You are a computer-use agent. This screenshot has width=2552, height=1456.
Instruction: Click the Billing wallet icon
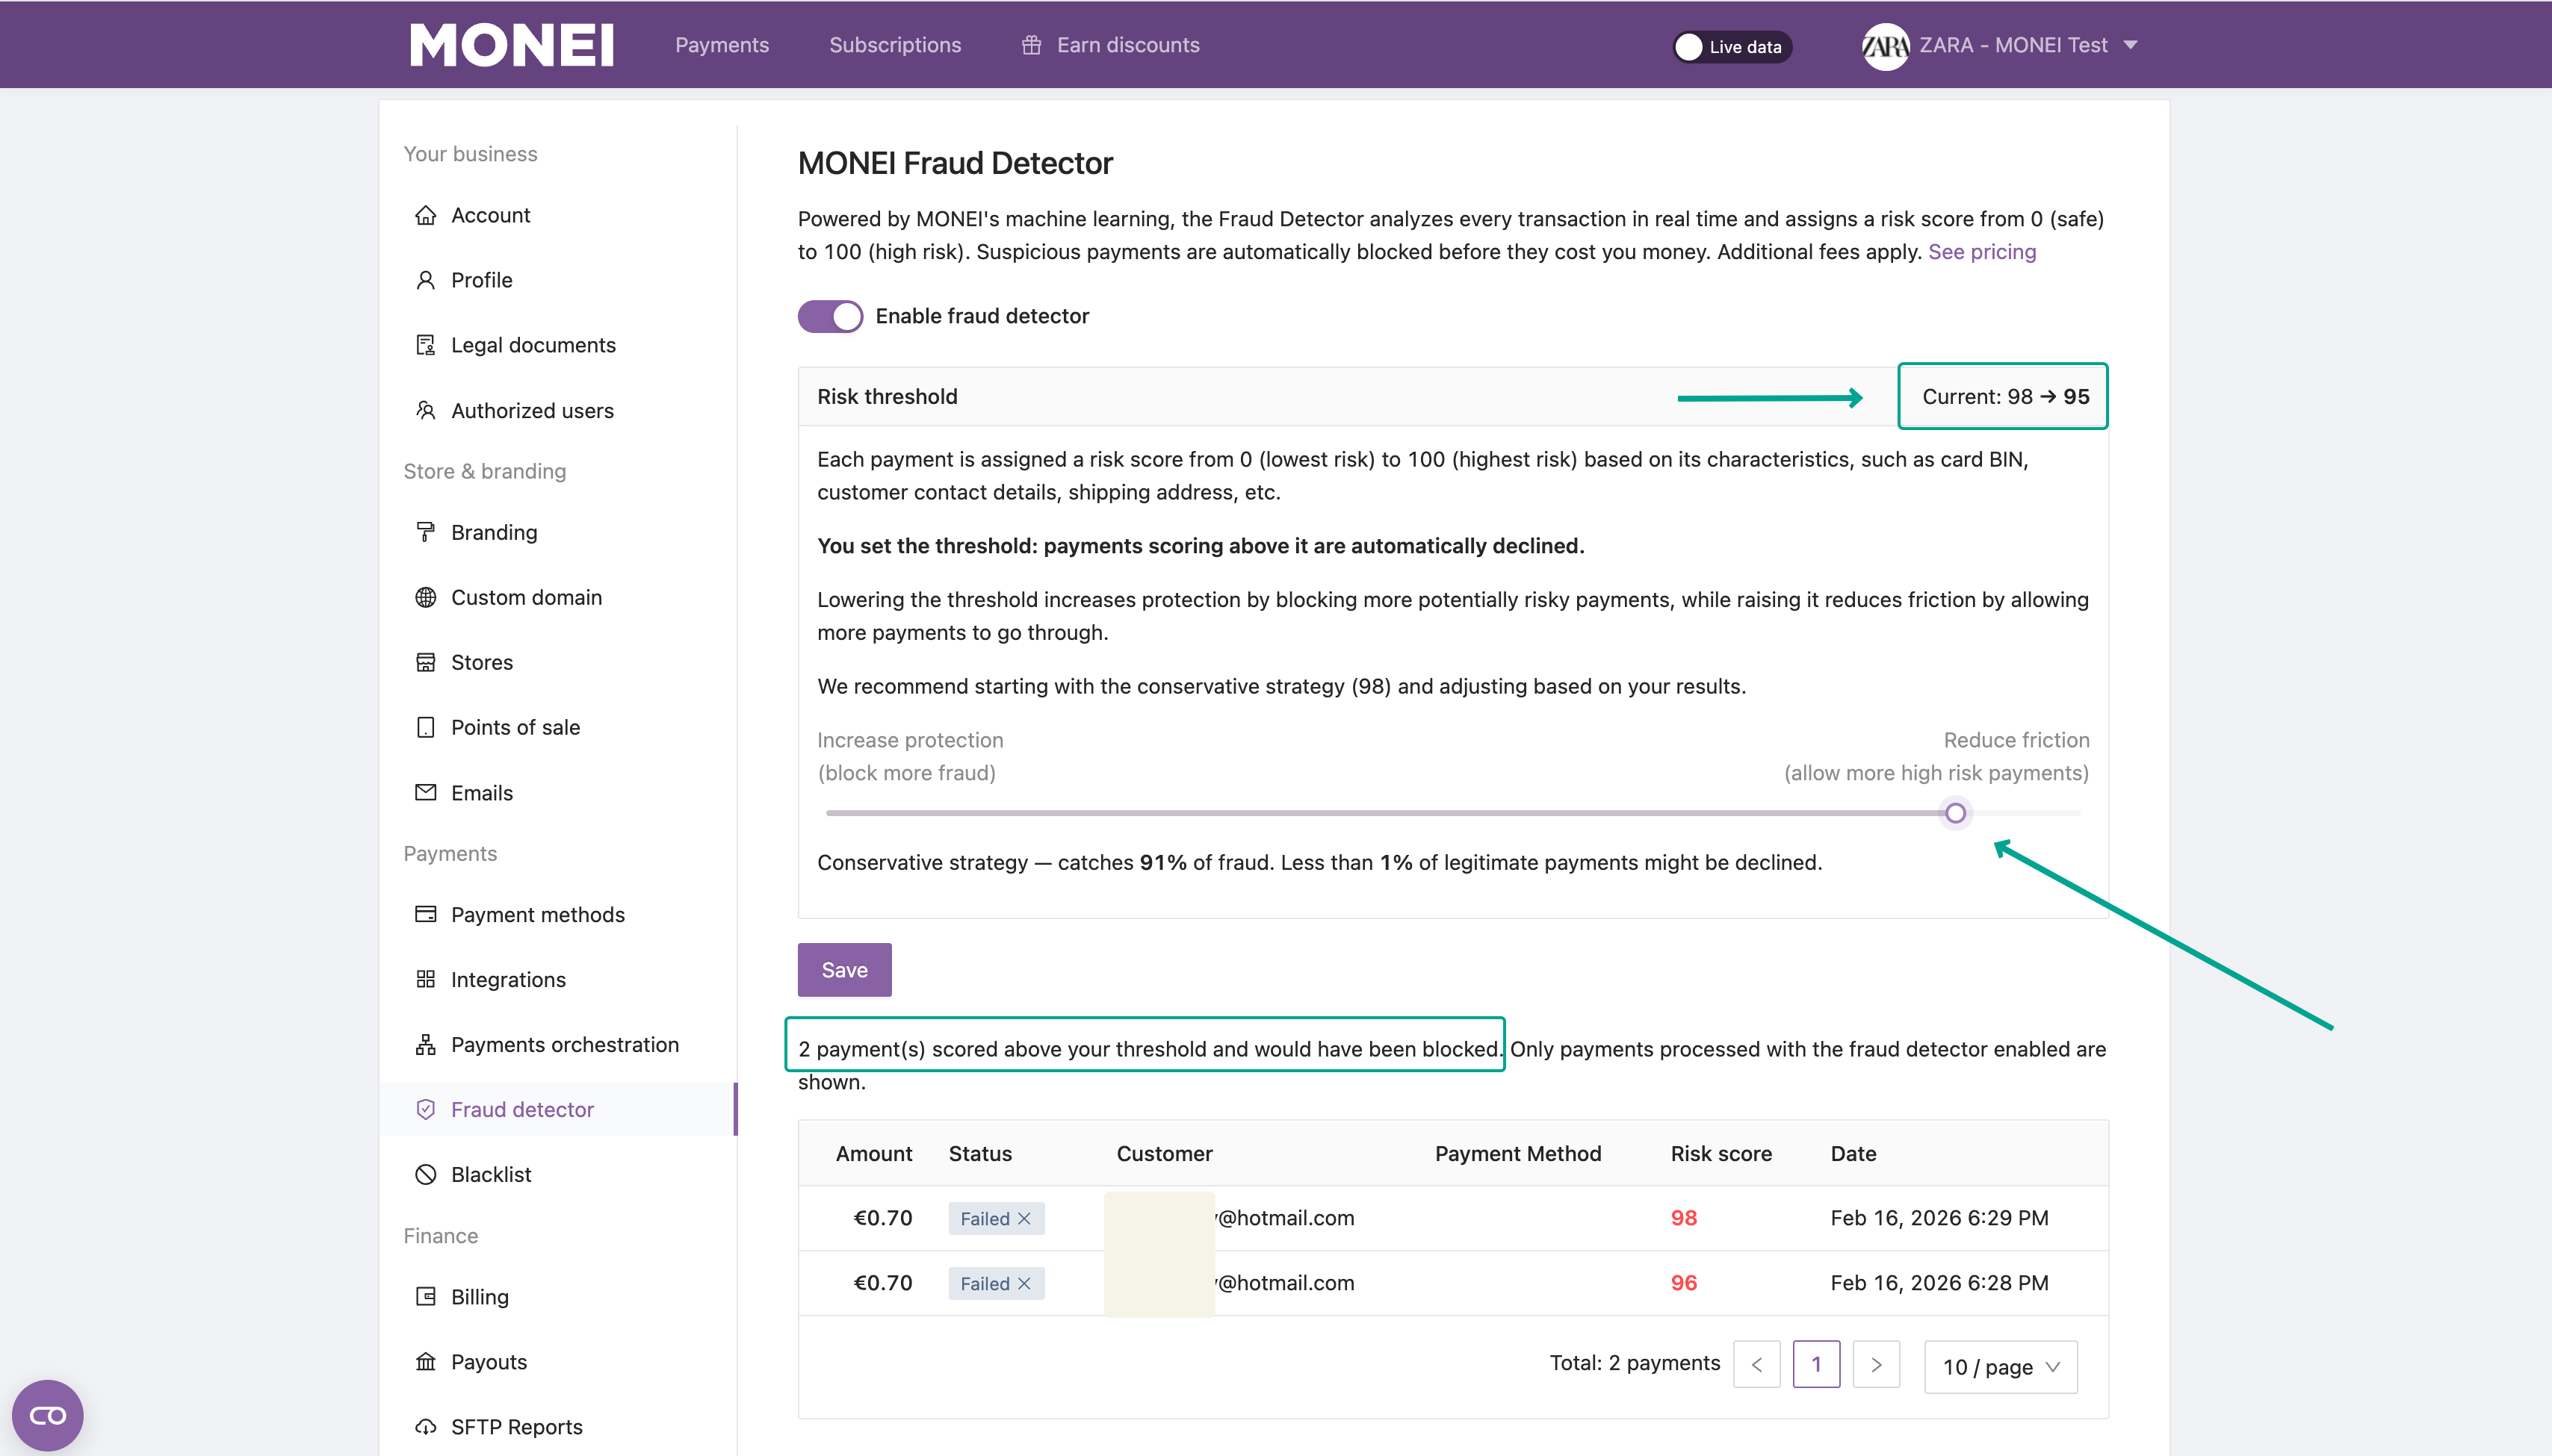click(x=425, y=1296)
